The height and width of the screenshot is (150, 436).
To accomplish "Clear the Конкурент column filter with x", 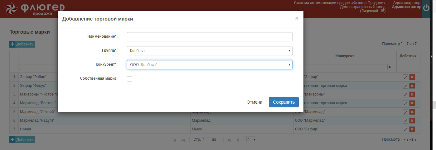I will click(390, 67).
